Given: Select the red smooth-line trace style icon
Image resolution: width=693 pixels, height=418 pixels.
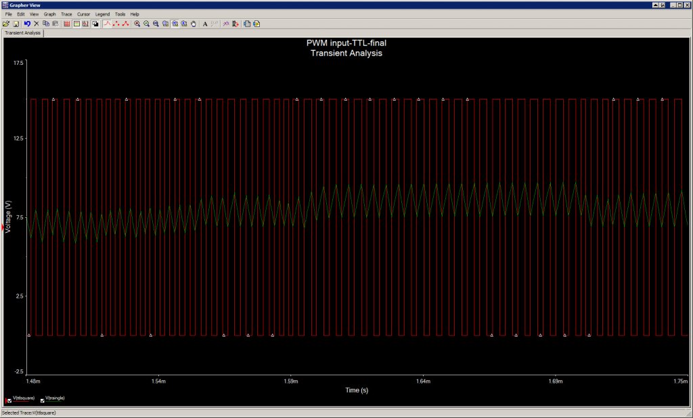Looking at the screenshot, I should coord(107,24).
